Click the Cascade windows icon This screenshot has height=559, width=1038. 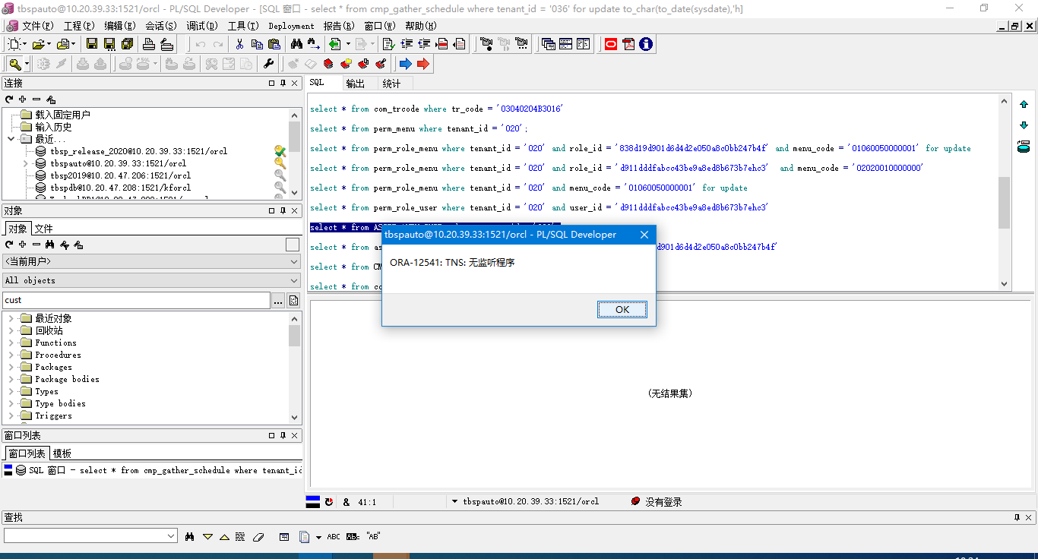pyautogui.click(x=548, y=44)
